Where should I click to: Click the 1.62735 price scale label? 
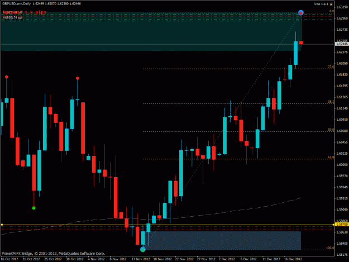coord(342,30)
